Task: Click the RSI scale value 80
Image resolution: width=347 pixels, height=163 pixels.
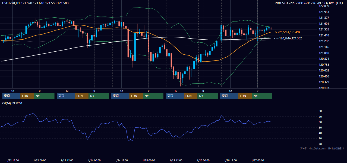Action: click(x=320, y=111)
